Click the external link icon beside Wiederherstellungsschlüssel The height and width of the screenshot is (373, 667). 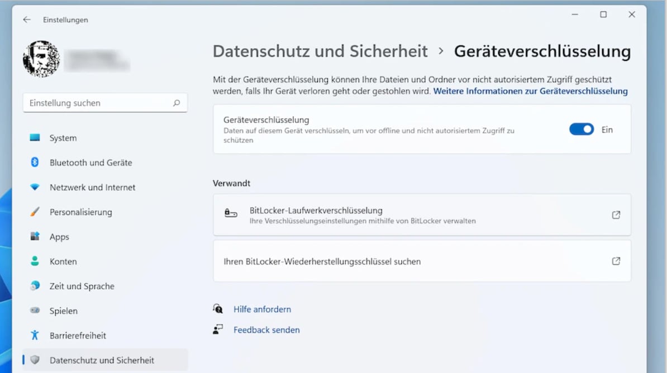616,261
